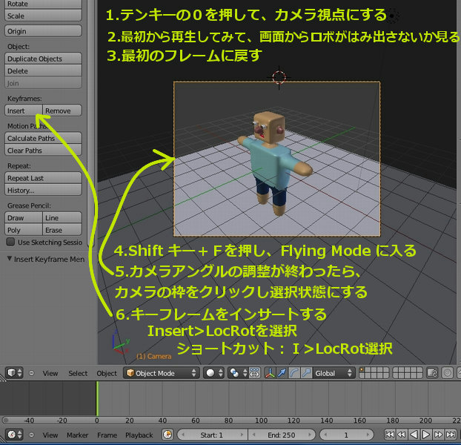Click the second layer group grid
The width and height of the screenshot is (461, 445).
click(407, 373)
